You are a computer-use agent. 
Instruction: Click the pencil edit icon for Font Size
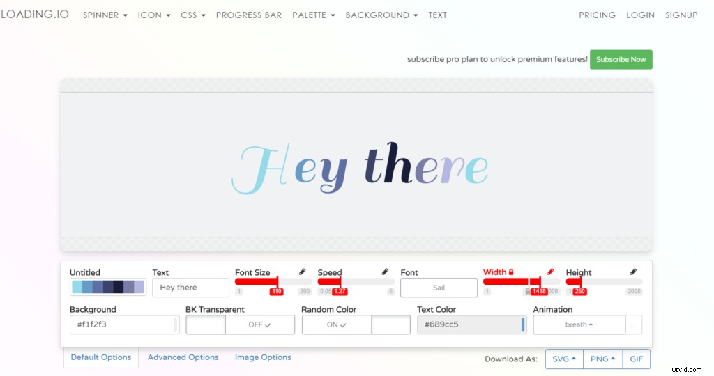303,272
